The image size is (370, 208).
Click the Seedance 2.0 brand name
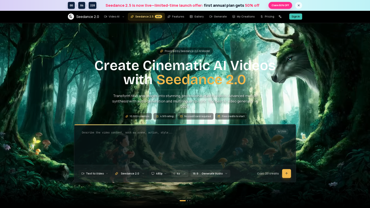pyautogui.click(x=87, y=17)
